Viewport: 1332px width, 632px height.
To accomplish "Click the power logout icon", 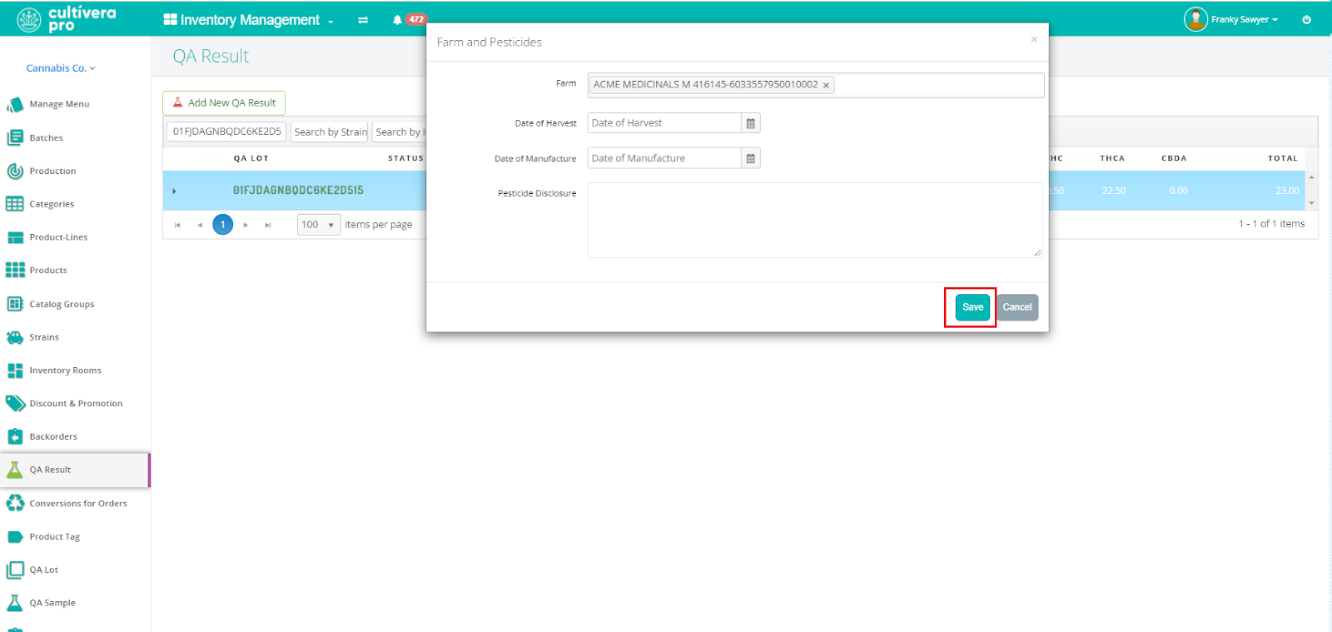I will (1306, 20).
